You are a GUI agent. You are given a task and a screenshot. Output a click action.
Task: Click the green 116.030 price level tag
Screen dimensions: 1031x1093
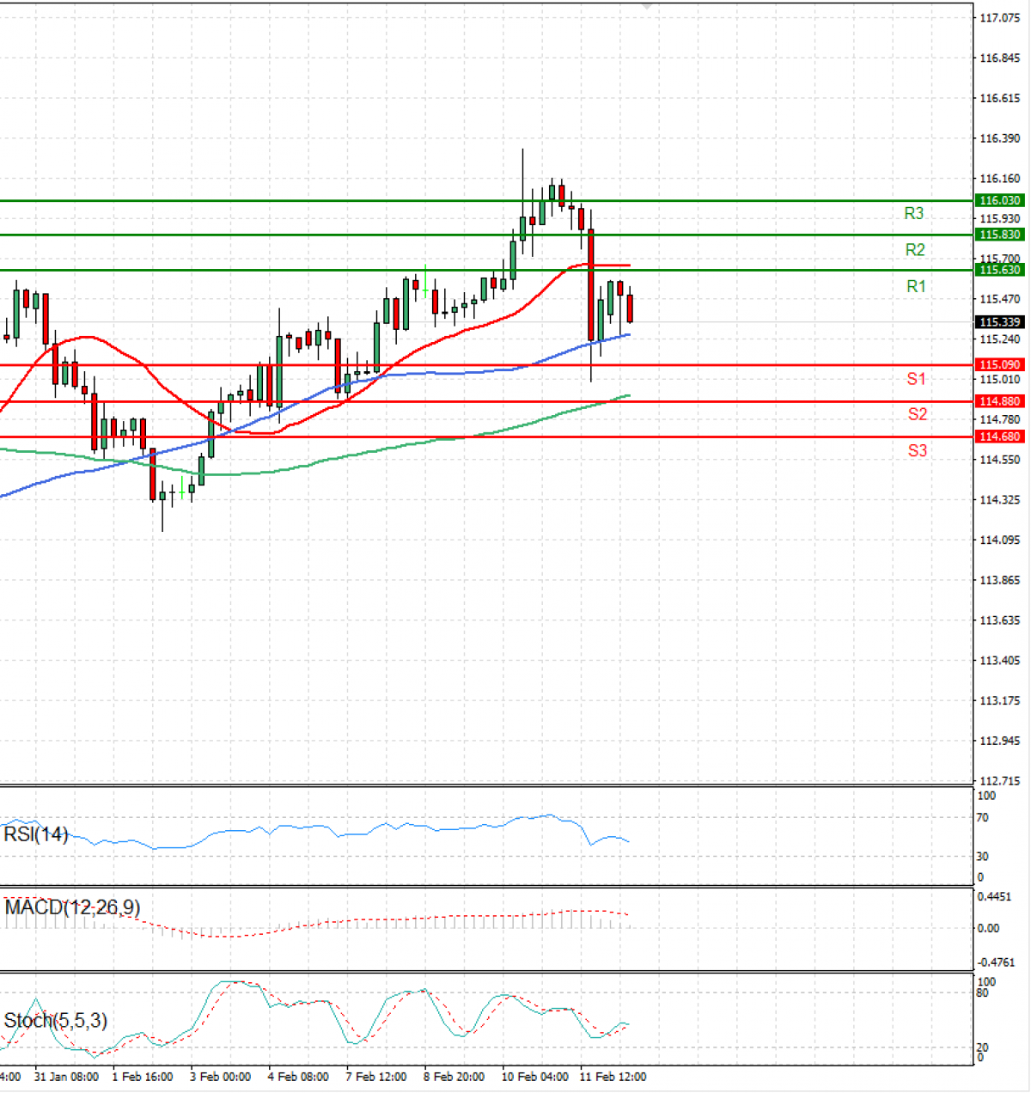(999, 200)
